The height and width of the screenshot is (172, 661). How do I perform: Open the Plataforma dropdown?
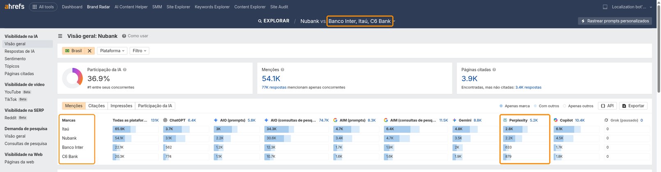point(112,51)
